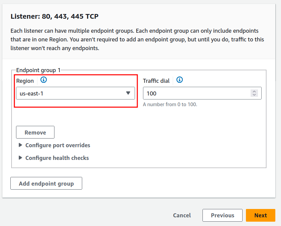Increment Traffic dial with the up stepper
This screenshot has height=226, width=281.
(255, 91)
